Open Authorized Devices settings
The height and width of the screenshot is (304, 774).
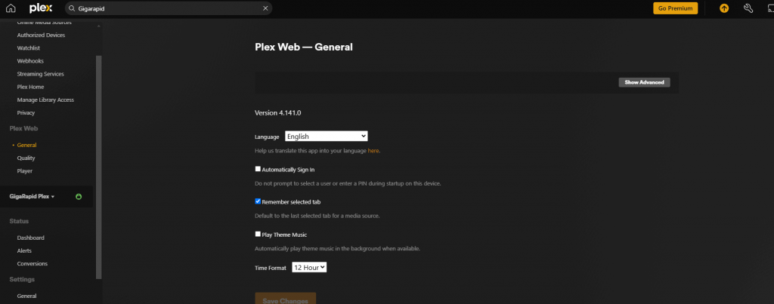click(41, 35)
